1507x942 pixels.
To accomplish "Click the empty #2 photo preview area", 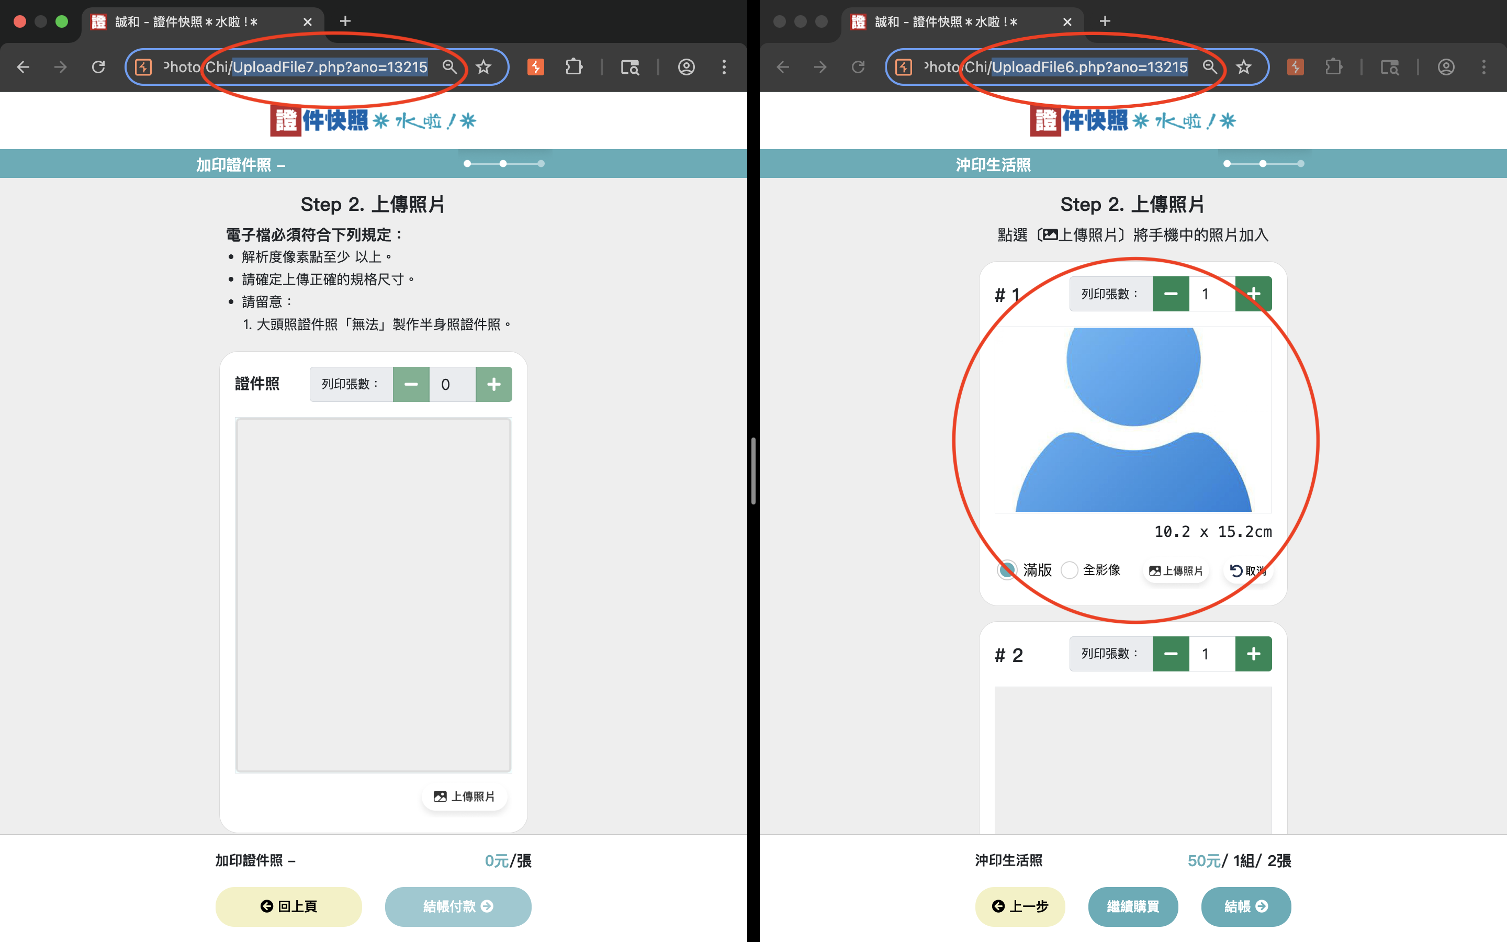I will tap(1133, 760).
